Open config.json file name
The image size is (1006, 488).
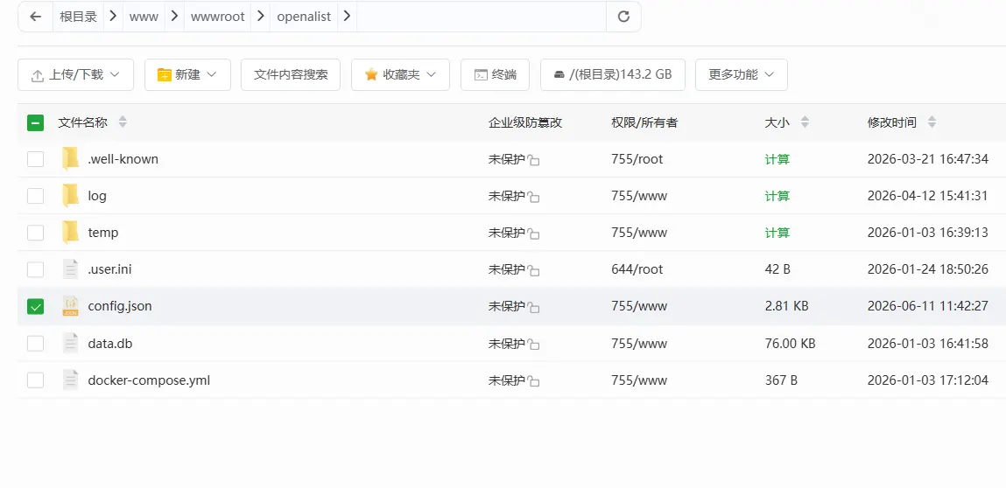click(120, 306)
